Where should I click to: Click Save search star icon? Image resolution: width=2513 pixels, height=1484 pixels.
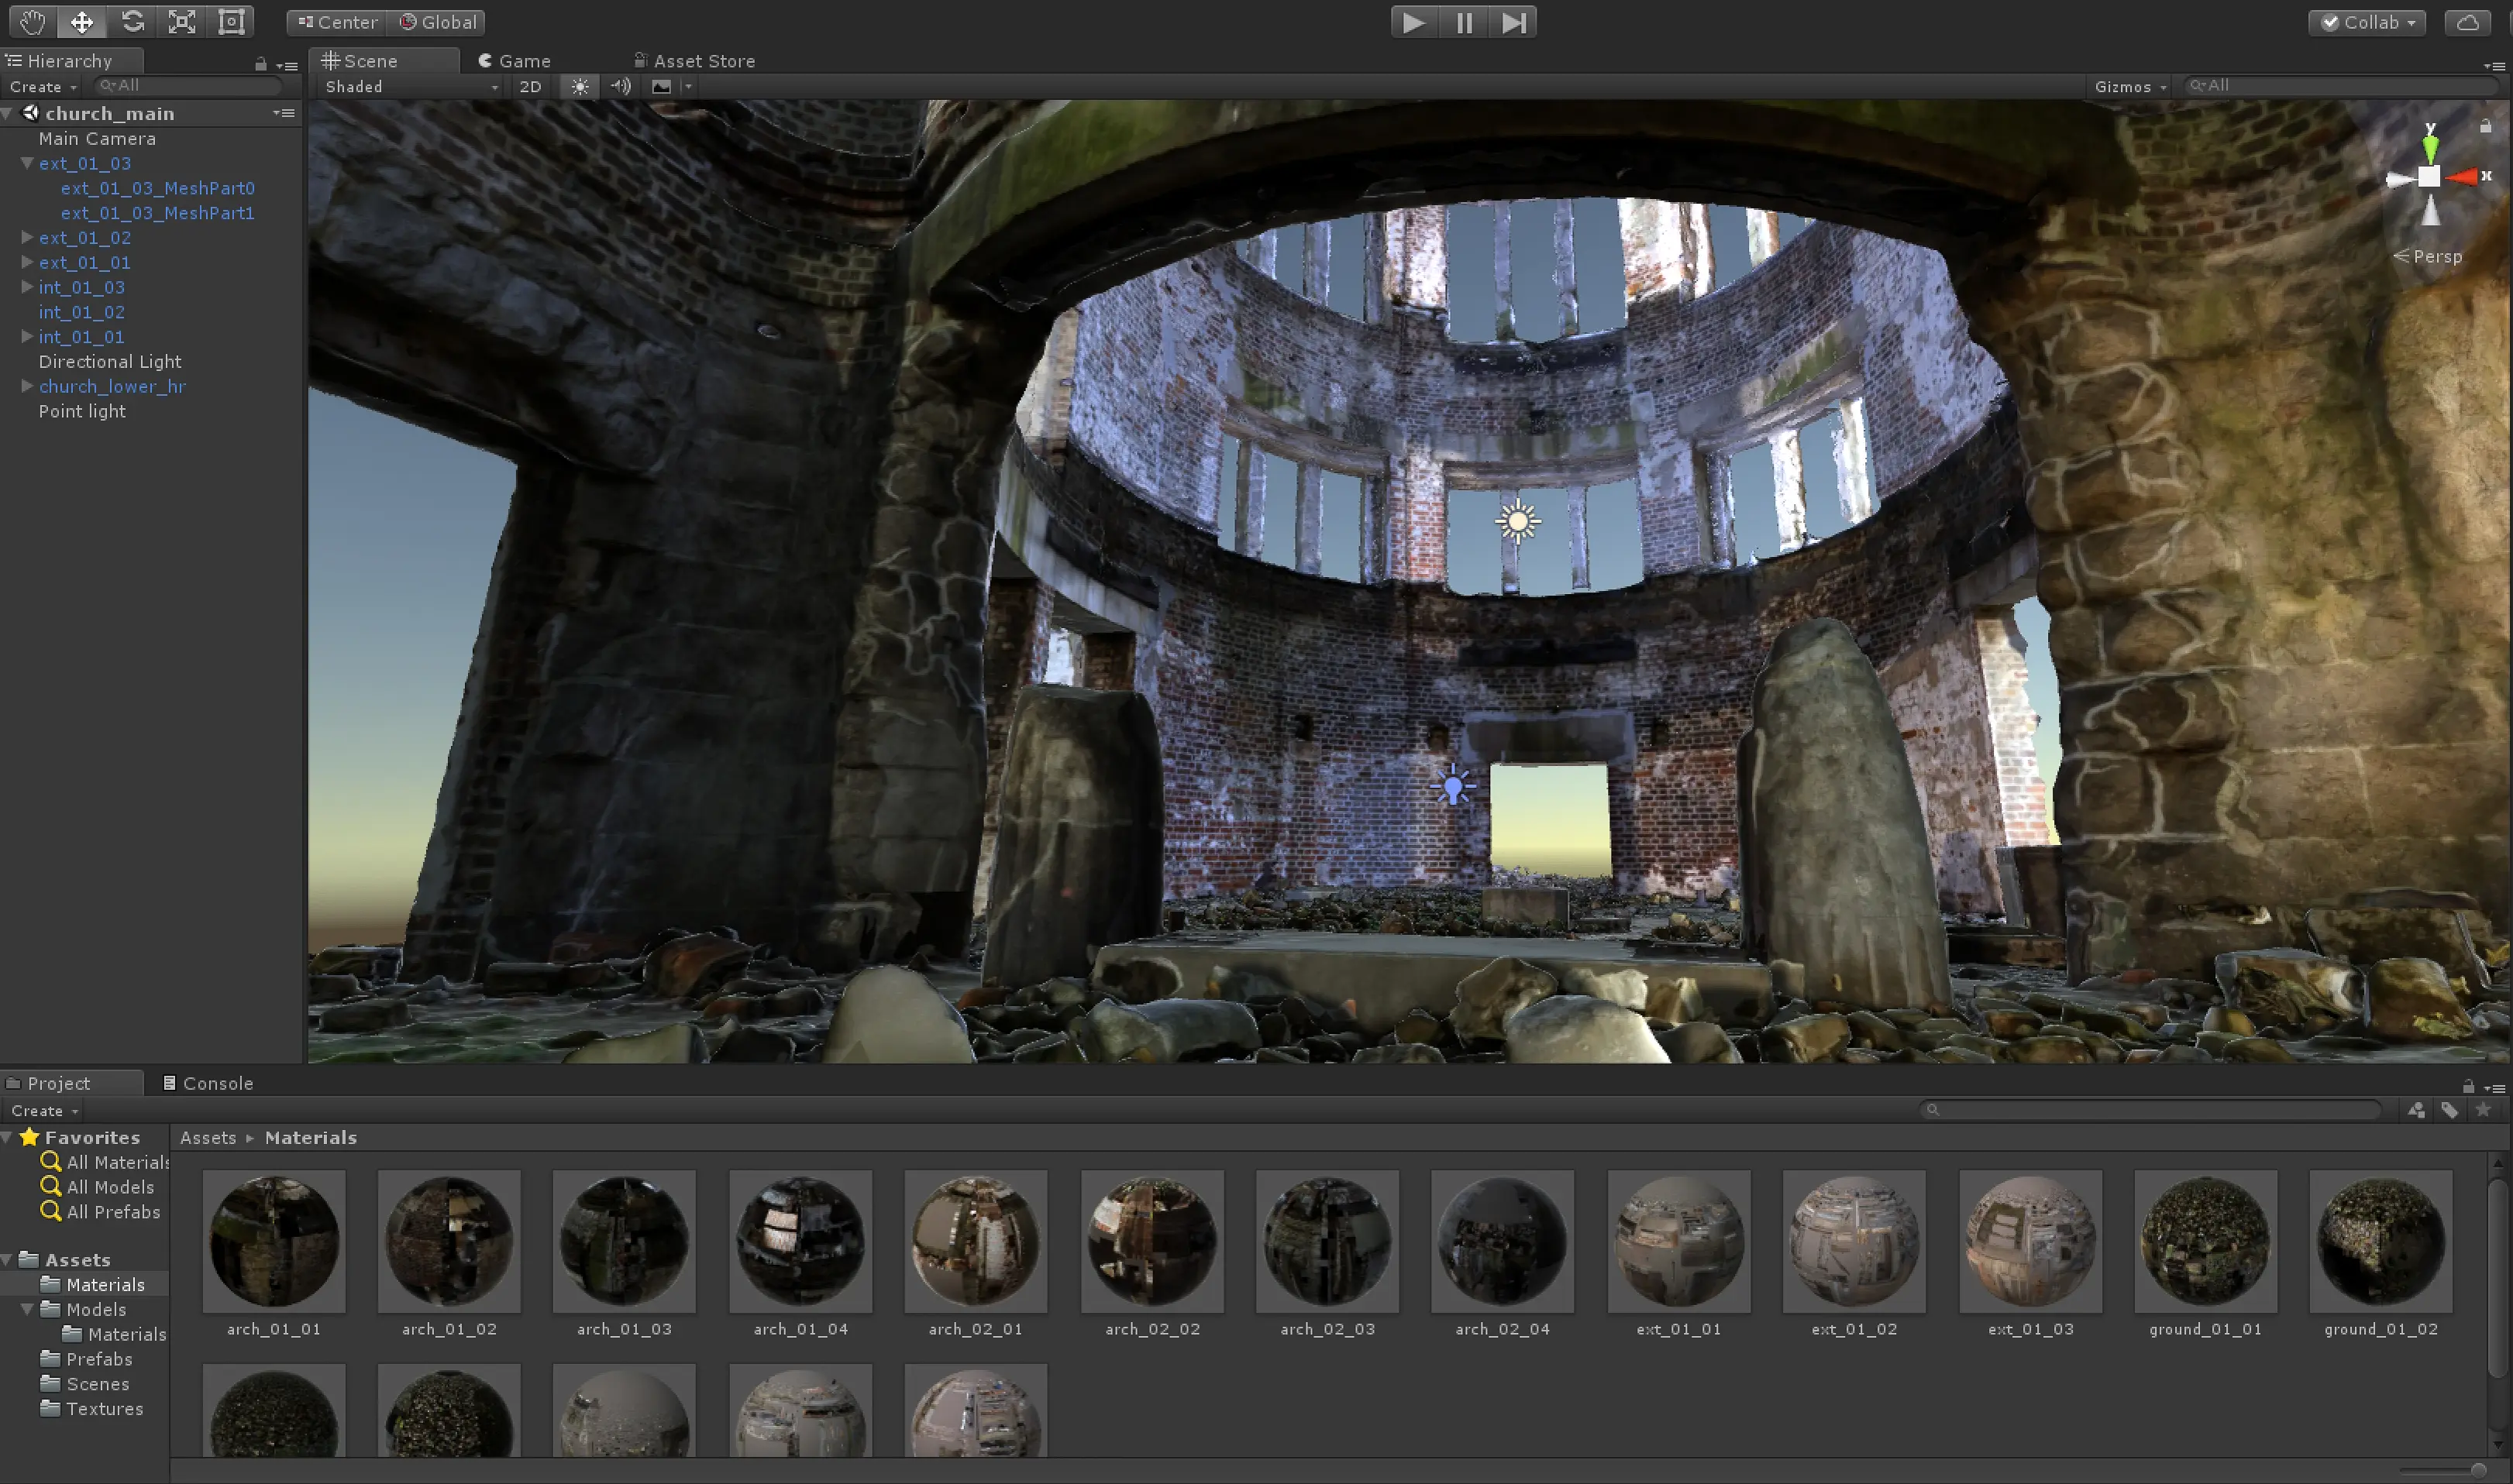click(2483, 1110)
